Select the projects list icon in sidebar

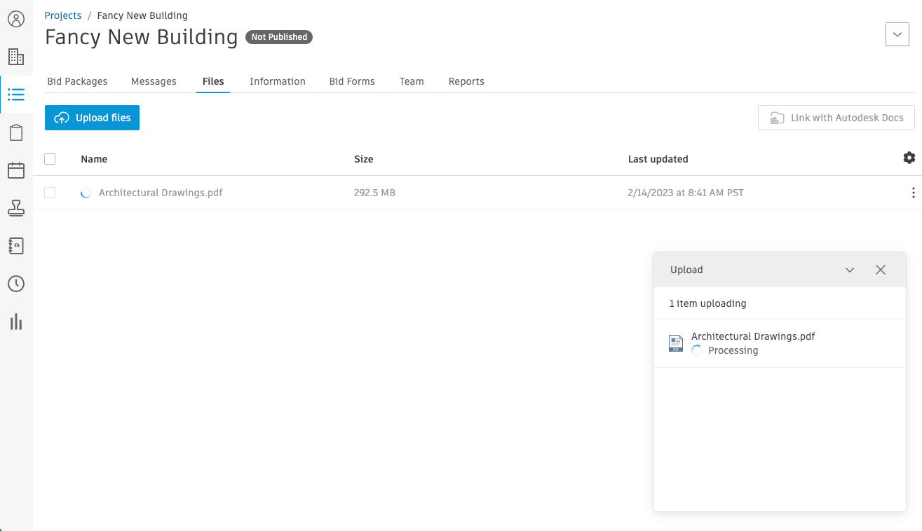16,95
